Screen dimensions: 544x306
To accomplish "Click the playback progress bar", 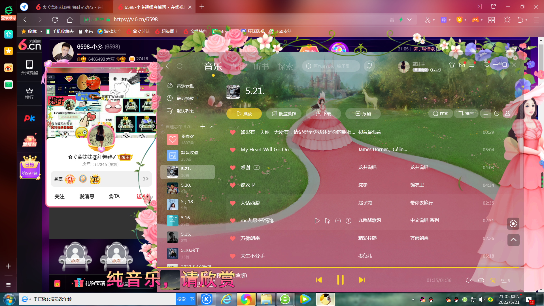I will pos(340,267).
